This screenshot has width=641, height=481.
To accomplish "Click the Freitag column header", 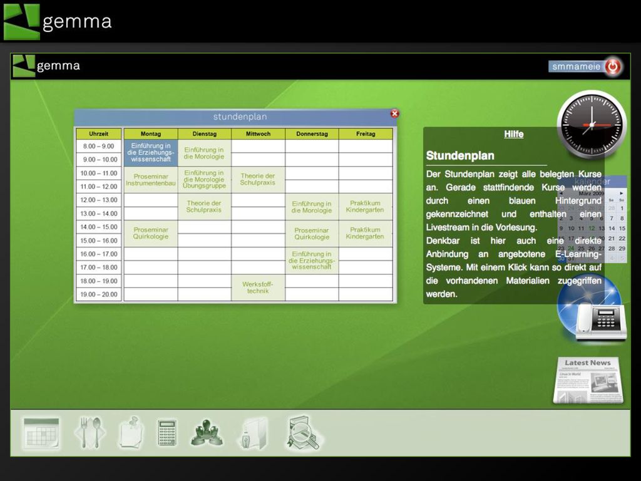I will [x=366, y=134].
